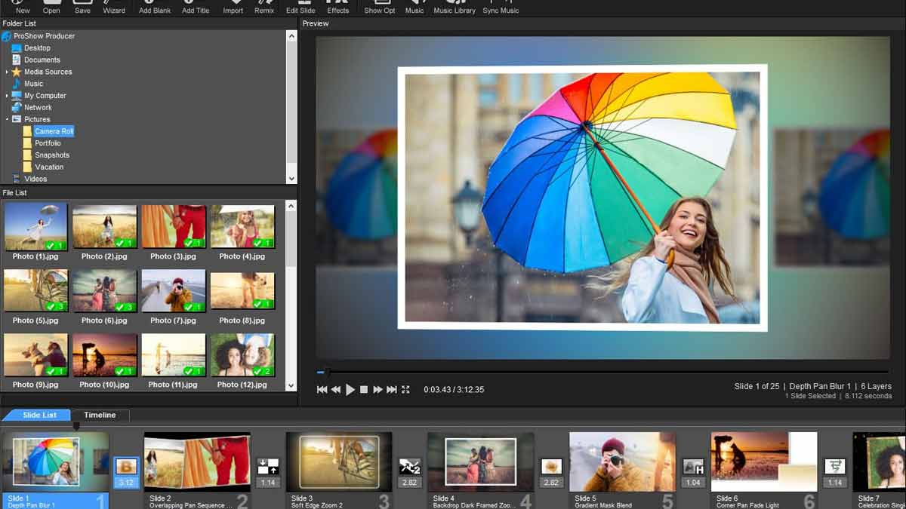Image resolution: width=906 pixels, height=509 pixels.
Task: Toggle Show Opt display options
Action: (379, 8)
